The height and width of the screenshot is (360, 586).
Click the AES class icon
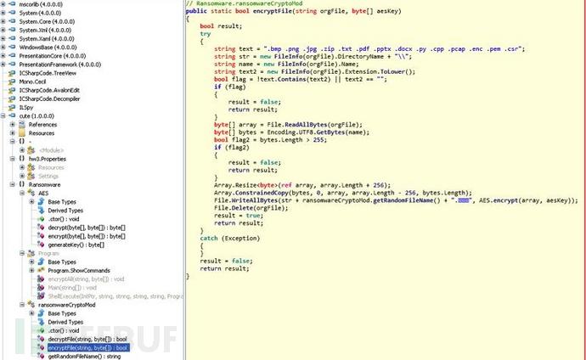31,193
